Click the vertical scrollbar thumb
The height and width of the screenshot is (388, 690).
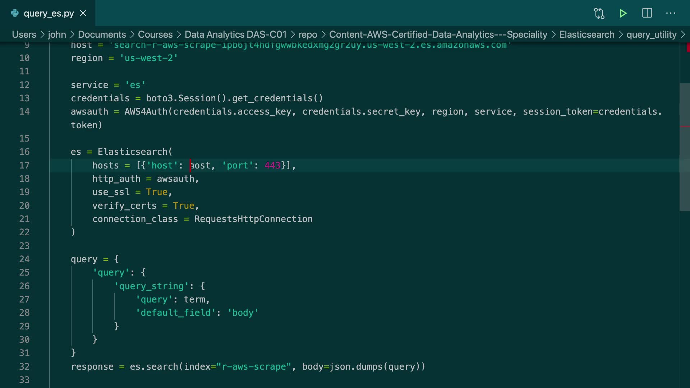click(x=685, y=147)
